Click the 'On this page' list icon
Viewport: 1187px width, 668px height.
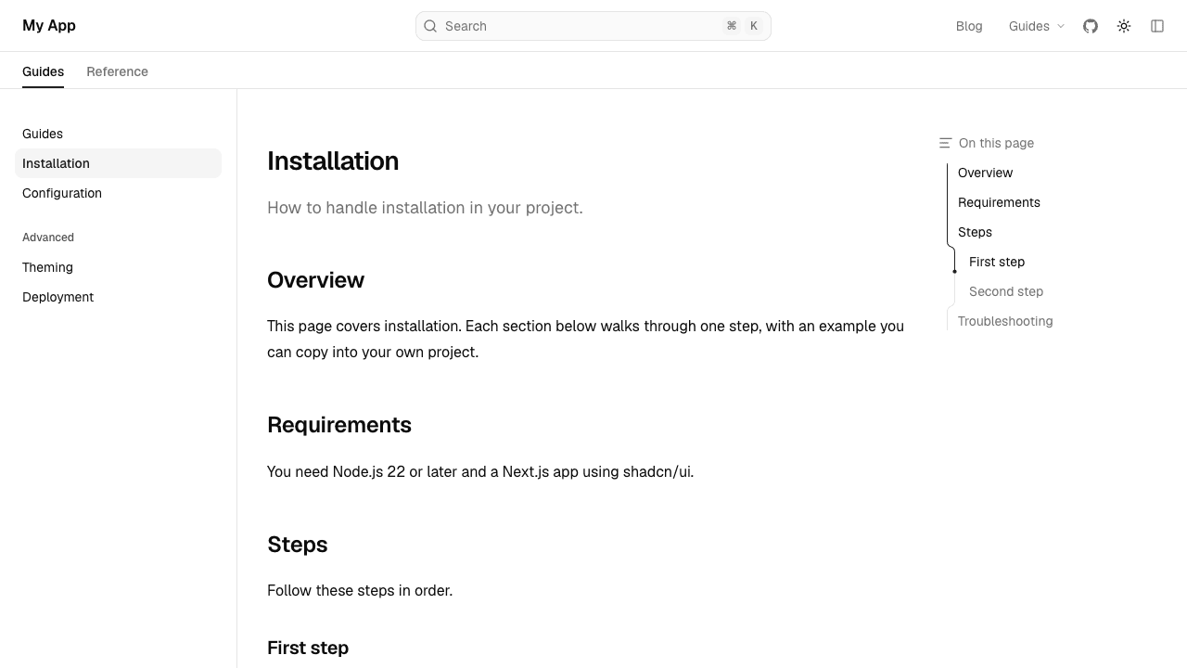[x=945, y=143]
